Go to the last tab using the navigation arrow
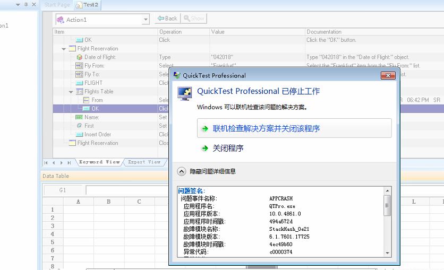This screenshot has height=270, width=444. [x=69, y=163]
